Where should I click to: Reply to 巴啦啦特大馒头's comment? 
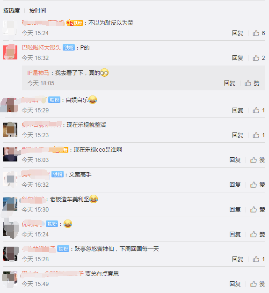tap(238, 58)
